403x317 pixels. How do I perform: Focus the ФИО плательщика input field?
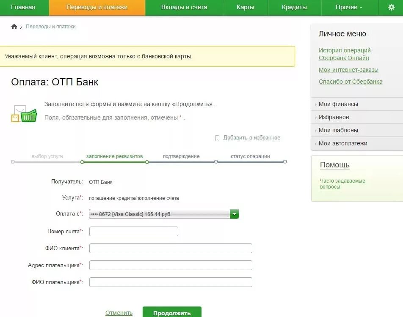pyautogui.click(x=171, y=282)
